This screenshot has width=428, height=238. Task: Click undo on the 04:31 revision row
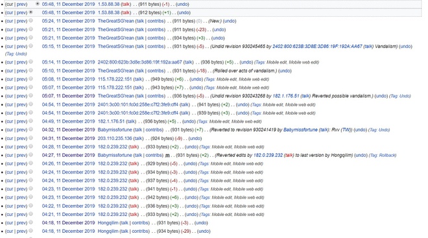tap(195, 138)
